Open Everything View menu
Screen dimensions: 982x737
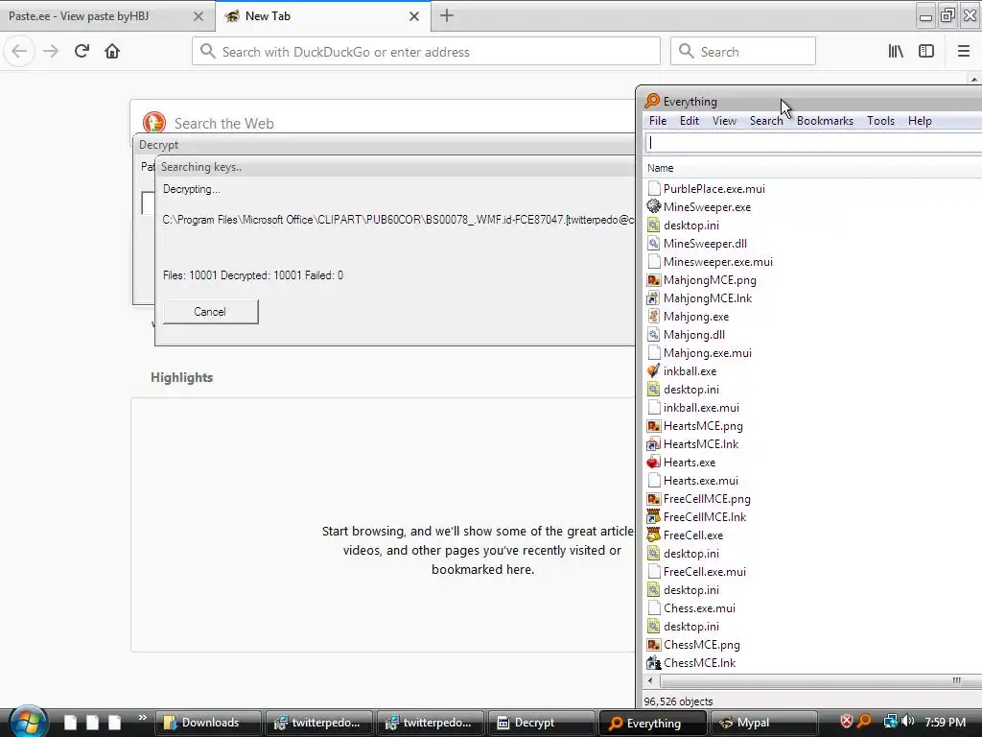point(724,121)
